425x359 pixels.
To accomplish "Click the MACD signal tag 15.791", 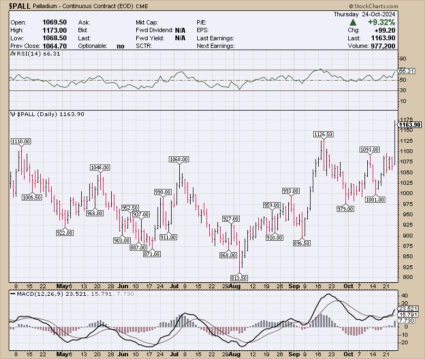I will click(408, 314).
